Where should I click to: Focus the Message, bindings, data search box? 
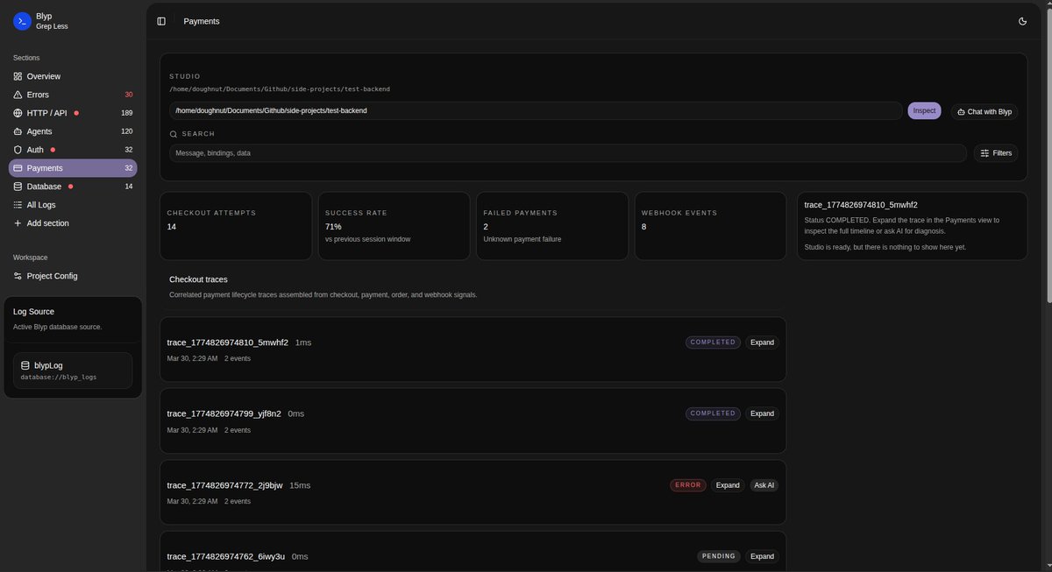568,153
